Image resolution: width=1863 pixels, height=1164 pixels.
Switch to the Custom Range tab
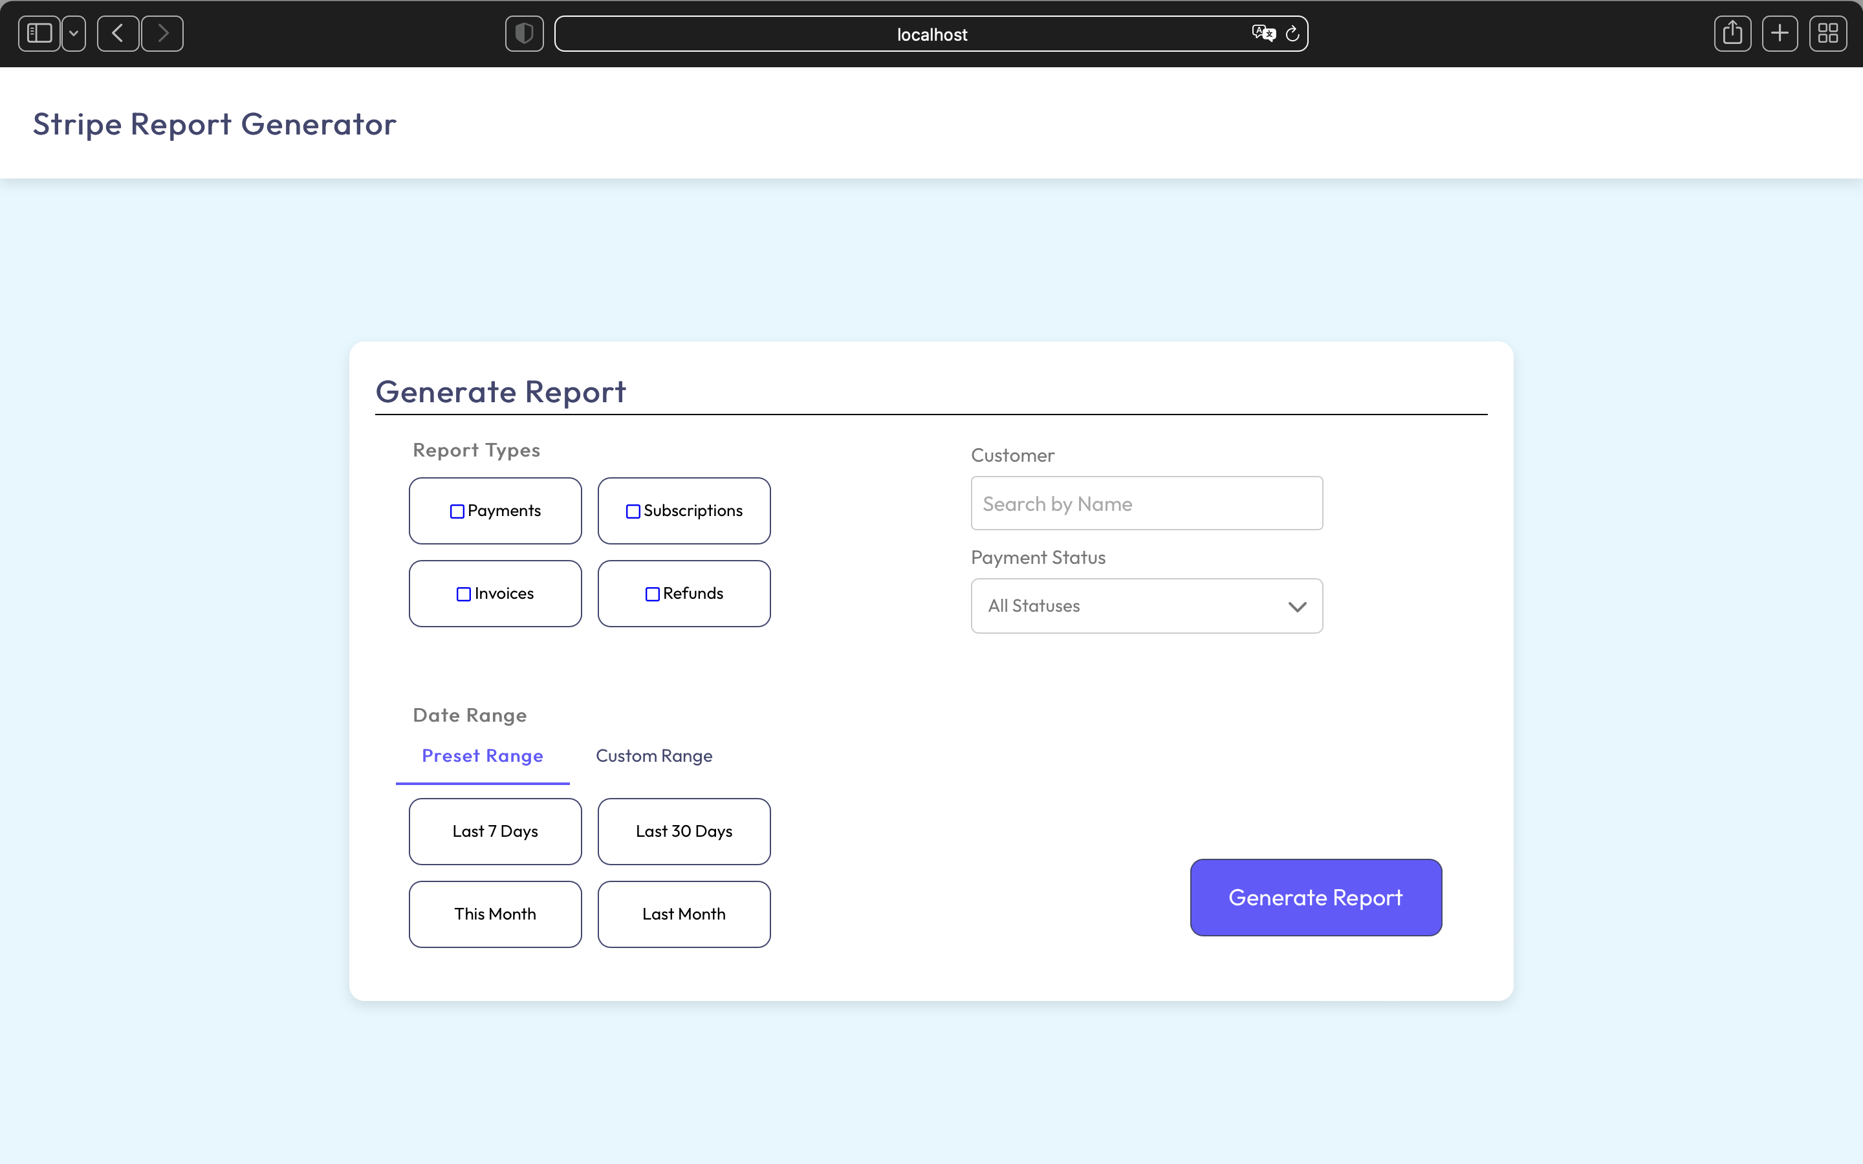[653, 756]
